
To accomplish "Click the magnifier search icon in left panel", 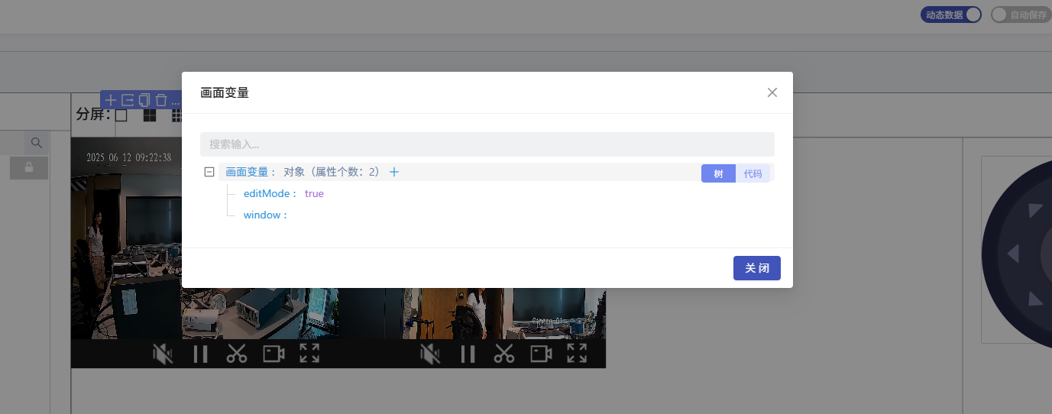I will pos(36,143).
